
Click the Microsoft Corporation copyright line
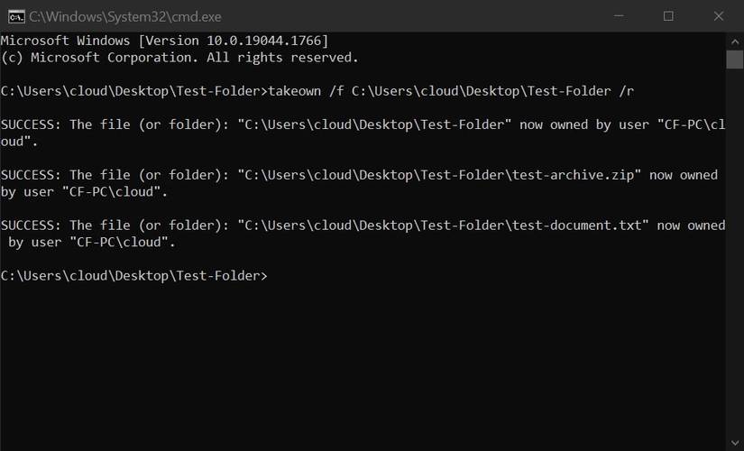pyautogui.click(x=179, y=58)
